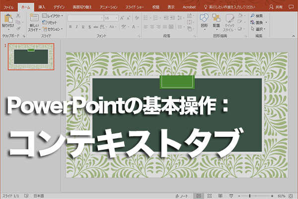
Task: Open the Arrange (配置) menu icon
Action: (216, 18)
